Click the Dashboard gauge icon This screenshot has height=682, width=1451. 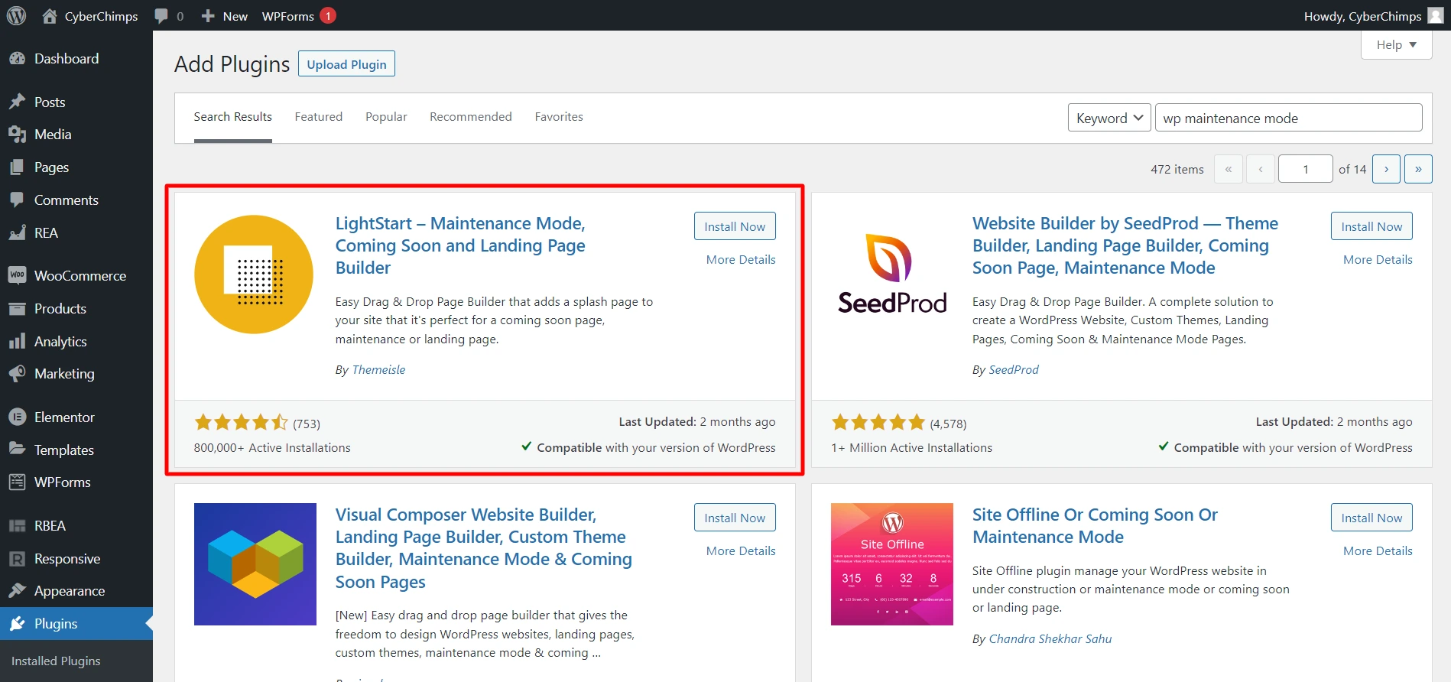coord(17,59)
